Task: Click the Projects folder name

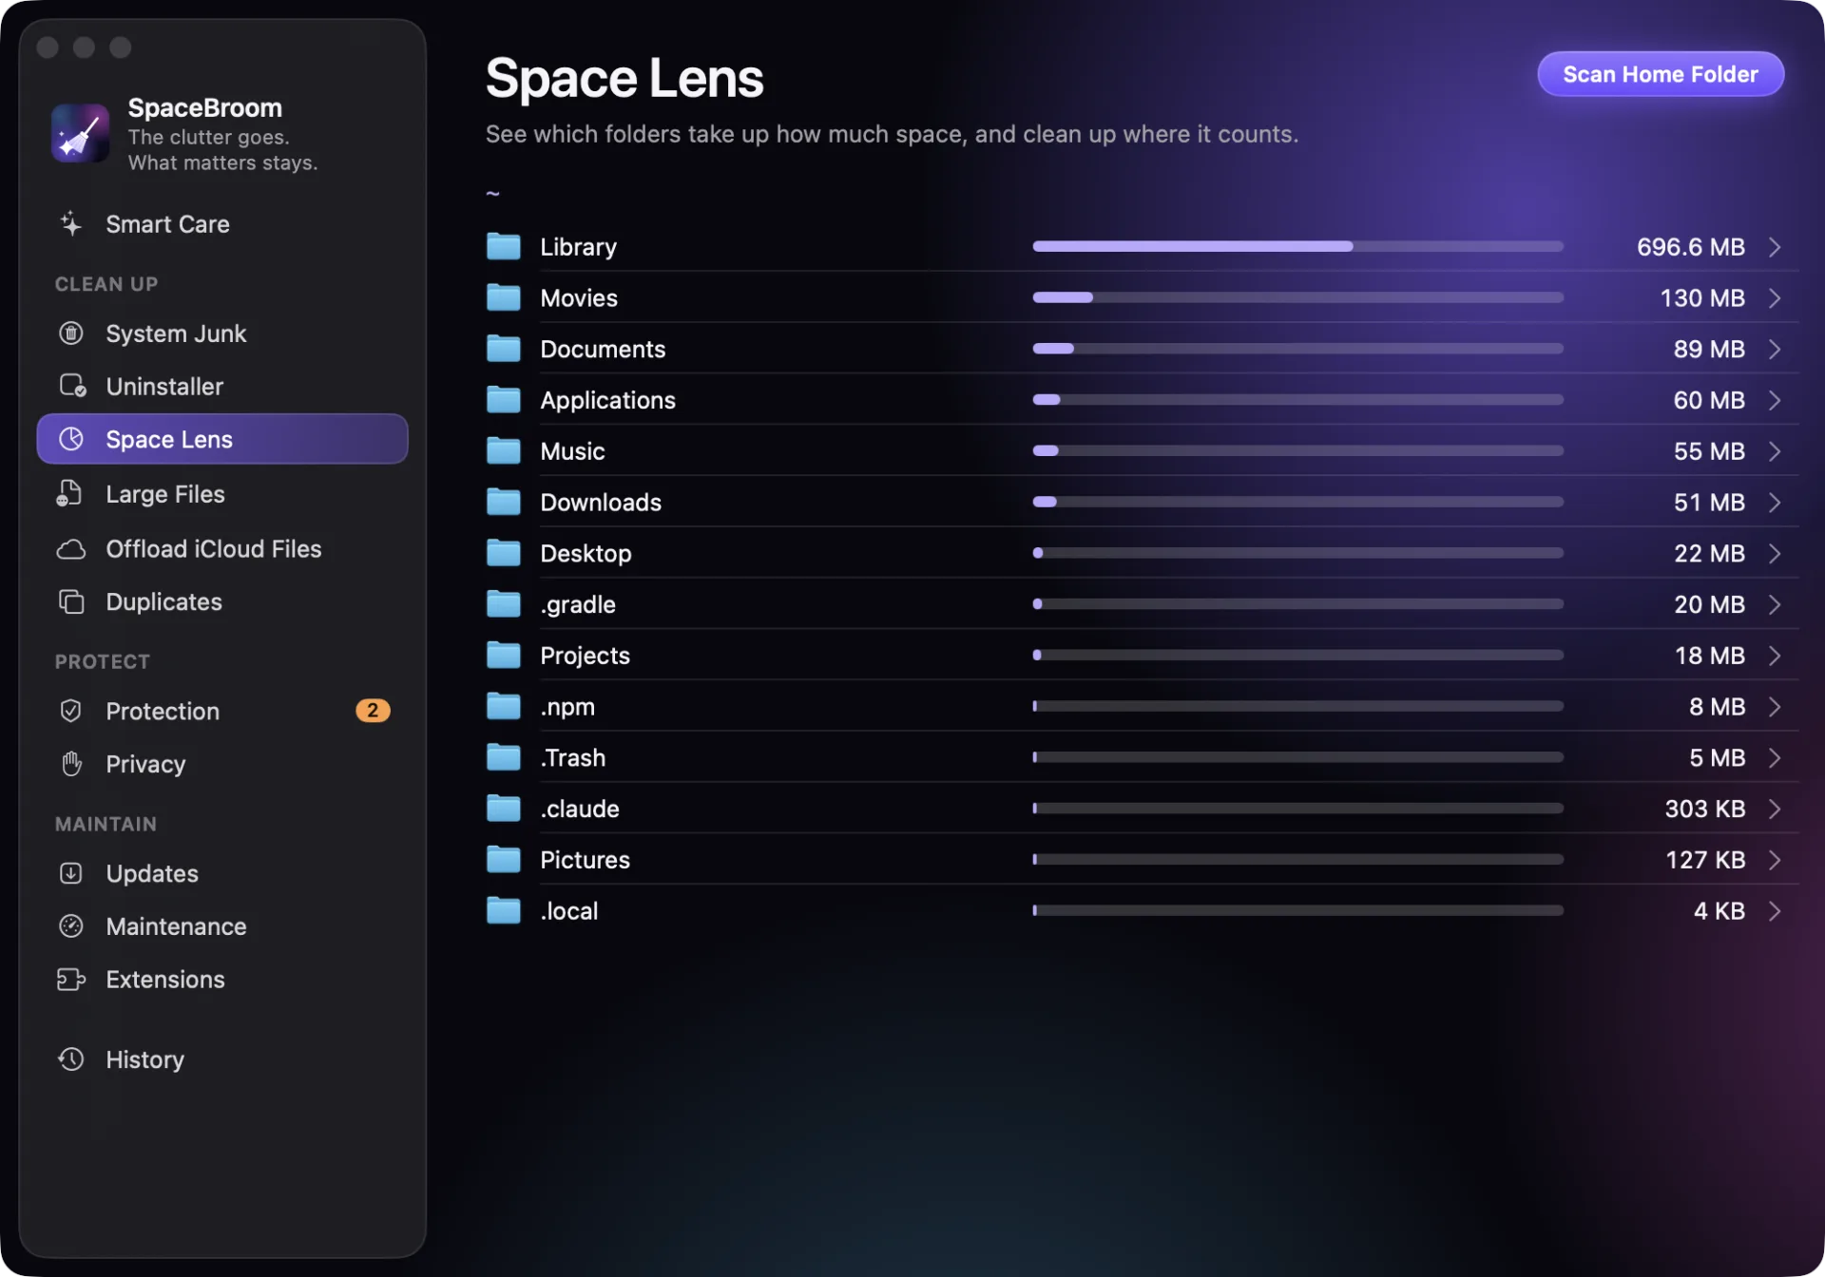Action: click(x=585, y=656)
